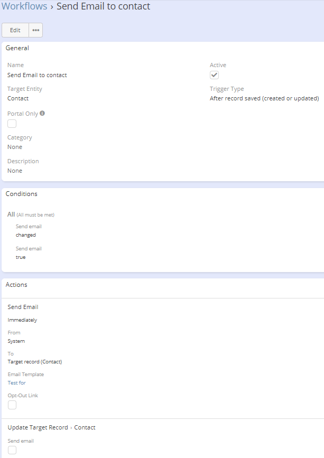324x458 pixels.
Task: Click the Actions panel header
Action: (16, 285)
